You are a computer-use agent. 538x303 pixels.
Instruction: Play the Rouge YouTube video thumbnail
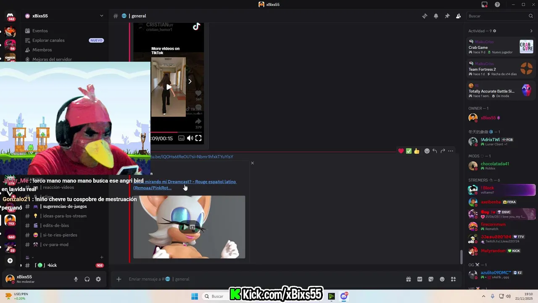click(x=189, y=227)
